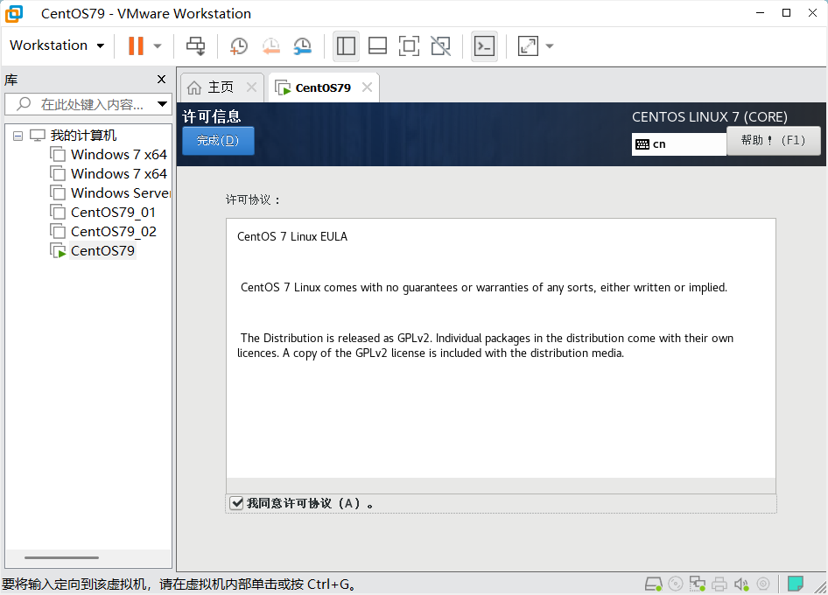Click the printer status icon

719,584
